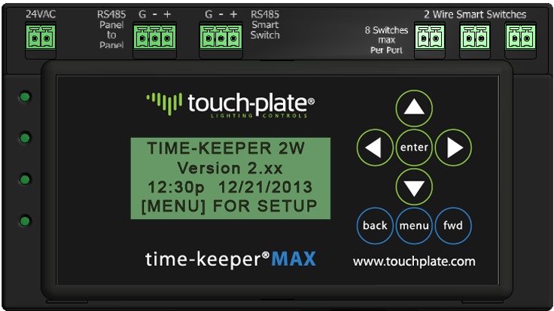The width and height of the screenshot is (554, 311).
Task: Open setup with the menu button
Action: 414,225
